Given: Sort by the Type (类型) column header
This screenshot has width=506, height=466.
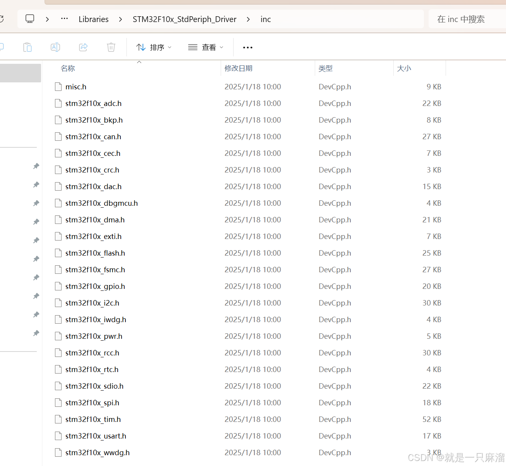Looking at the screenshot, I should tap(326, 68).
